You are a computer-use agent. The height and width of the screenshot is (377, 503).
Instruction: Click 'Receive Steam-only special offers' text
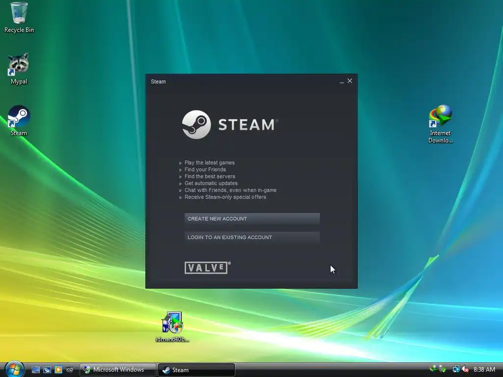point(225,197)
